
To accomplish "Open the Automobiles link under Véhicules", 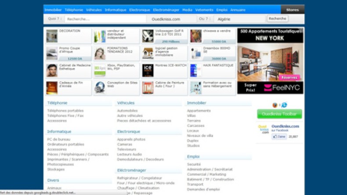I will 127,111.
